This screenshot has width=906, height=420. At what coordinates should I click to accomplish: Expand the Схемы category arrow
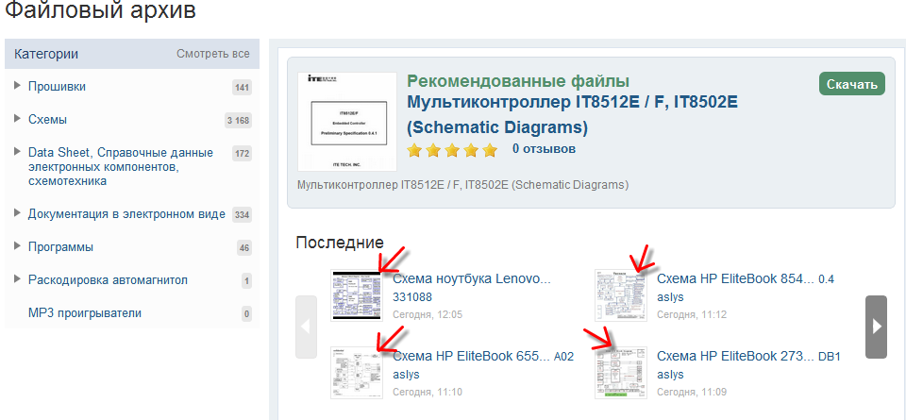(x=18, y=119)
